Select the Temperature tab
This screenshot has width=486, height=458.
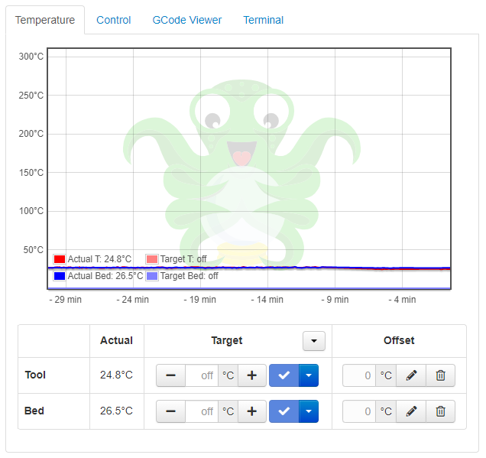(45, 20)
